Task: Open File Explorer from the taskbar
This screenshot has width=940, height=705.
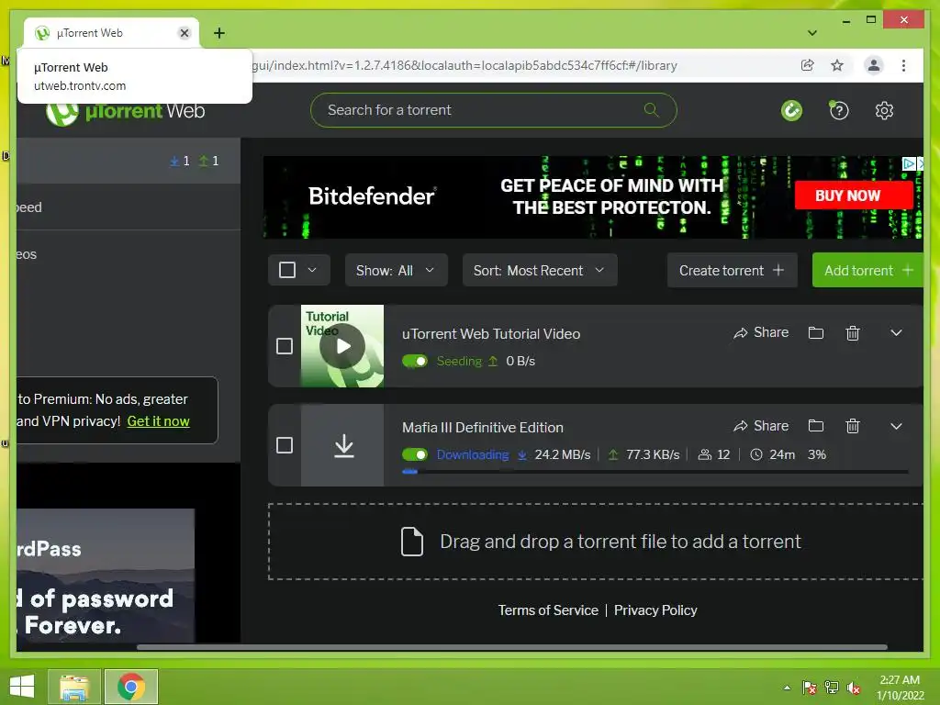Action: (73, 687)
